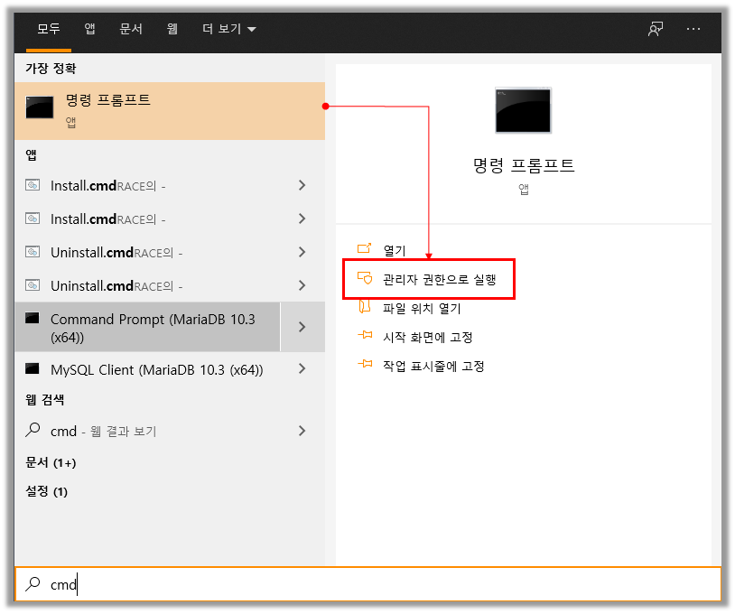Click the Command Prompt MariaDB console icon

click(x=33, y=318)
